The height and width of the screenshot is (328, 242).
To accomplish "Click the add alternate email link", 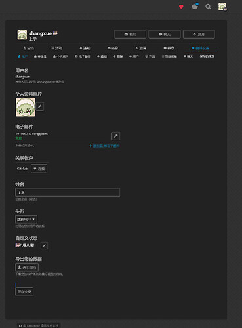I will 104,146.
